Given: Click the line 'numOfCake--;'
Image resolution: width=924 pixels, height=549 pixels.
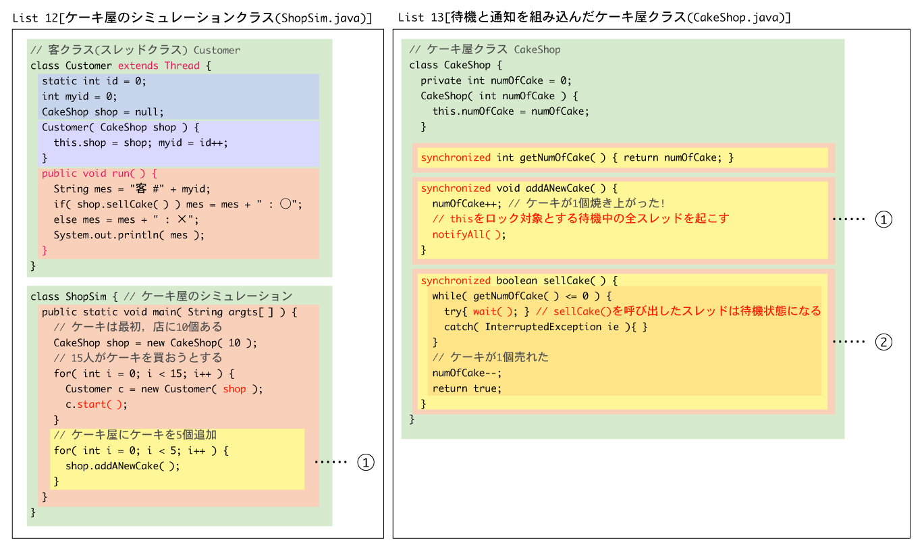Looking at the screenshot, I should click(467, 373).
